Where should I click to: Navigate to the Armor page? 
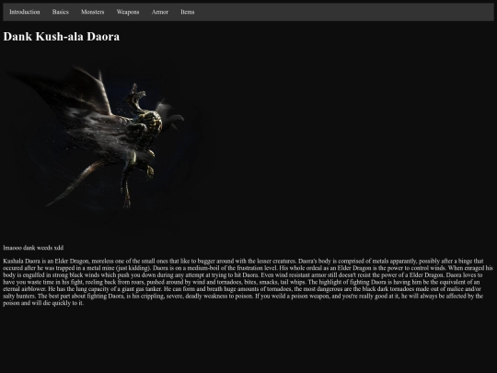[x=160, y=12]
